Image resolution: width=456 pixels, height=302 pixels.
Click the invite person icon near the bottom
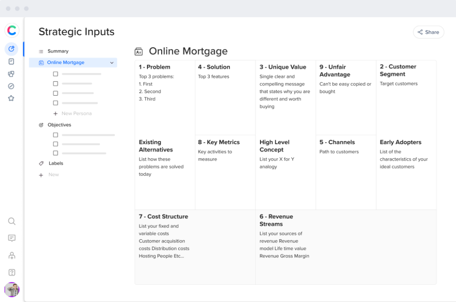(12, 255)
